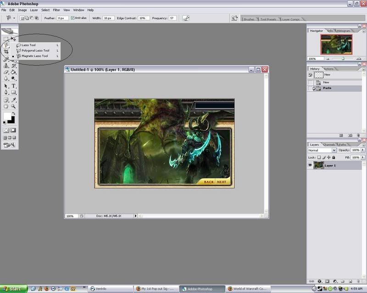
Task: Select the Rectangle shape tool
Action: 14,92
